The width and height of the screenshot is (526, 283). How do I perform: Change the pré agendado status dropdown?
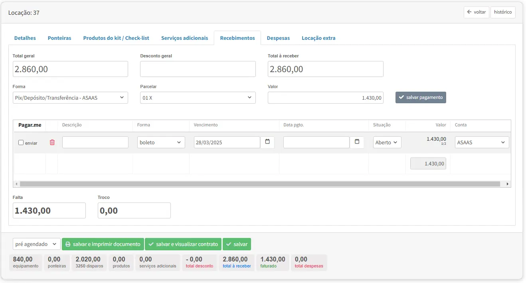[x=36, y=244]
